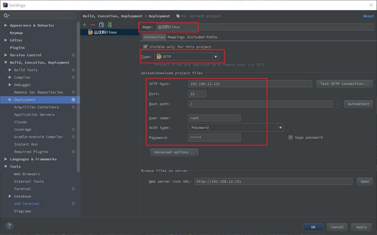Toggle Visible only for this project checkbox
The height and width of the screenshot is (235, 377).
(x=145, y=47)
